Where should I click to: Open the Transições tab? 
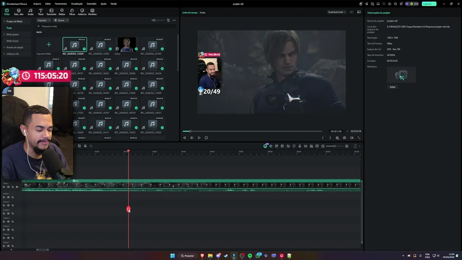(x=51, y=12)
